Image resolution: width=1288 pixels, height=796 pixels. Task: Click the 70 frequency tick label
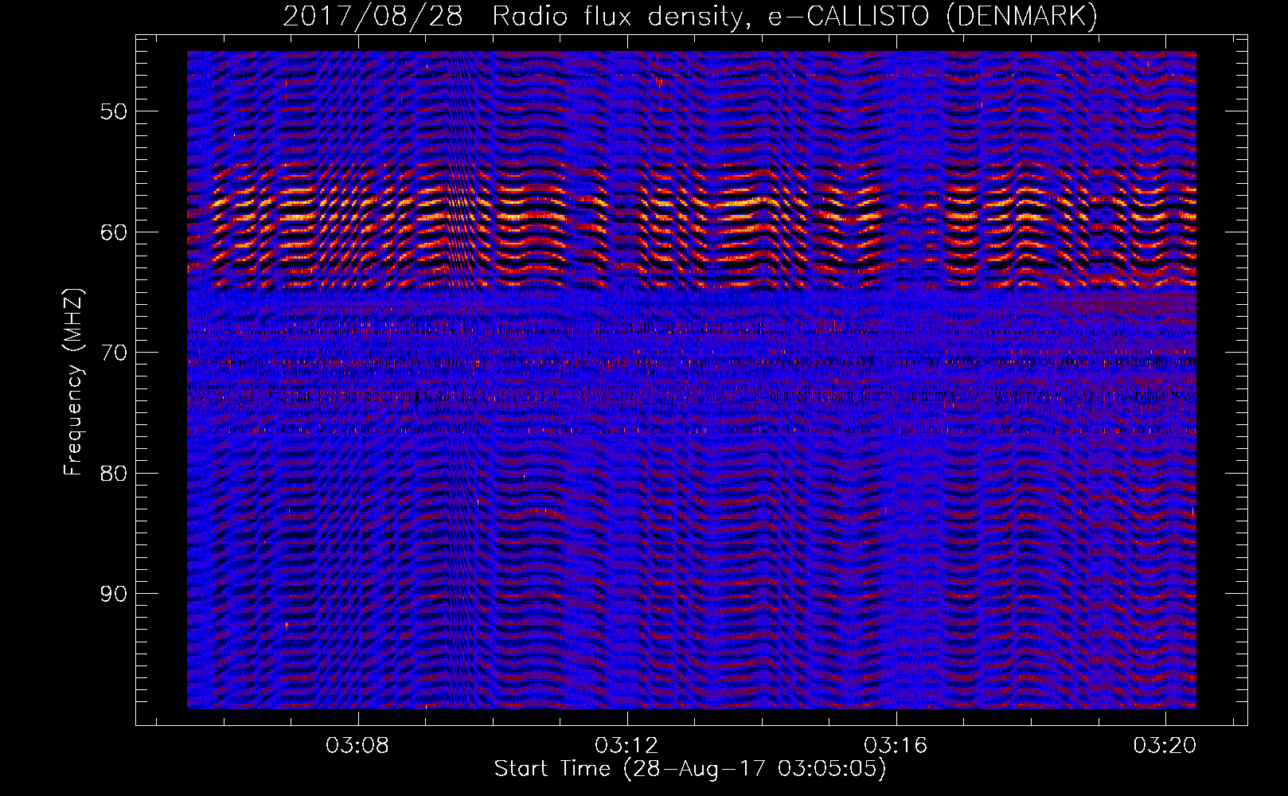coord(114,353)
